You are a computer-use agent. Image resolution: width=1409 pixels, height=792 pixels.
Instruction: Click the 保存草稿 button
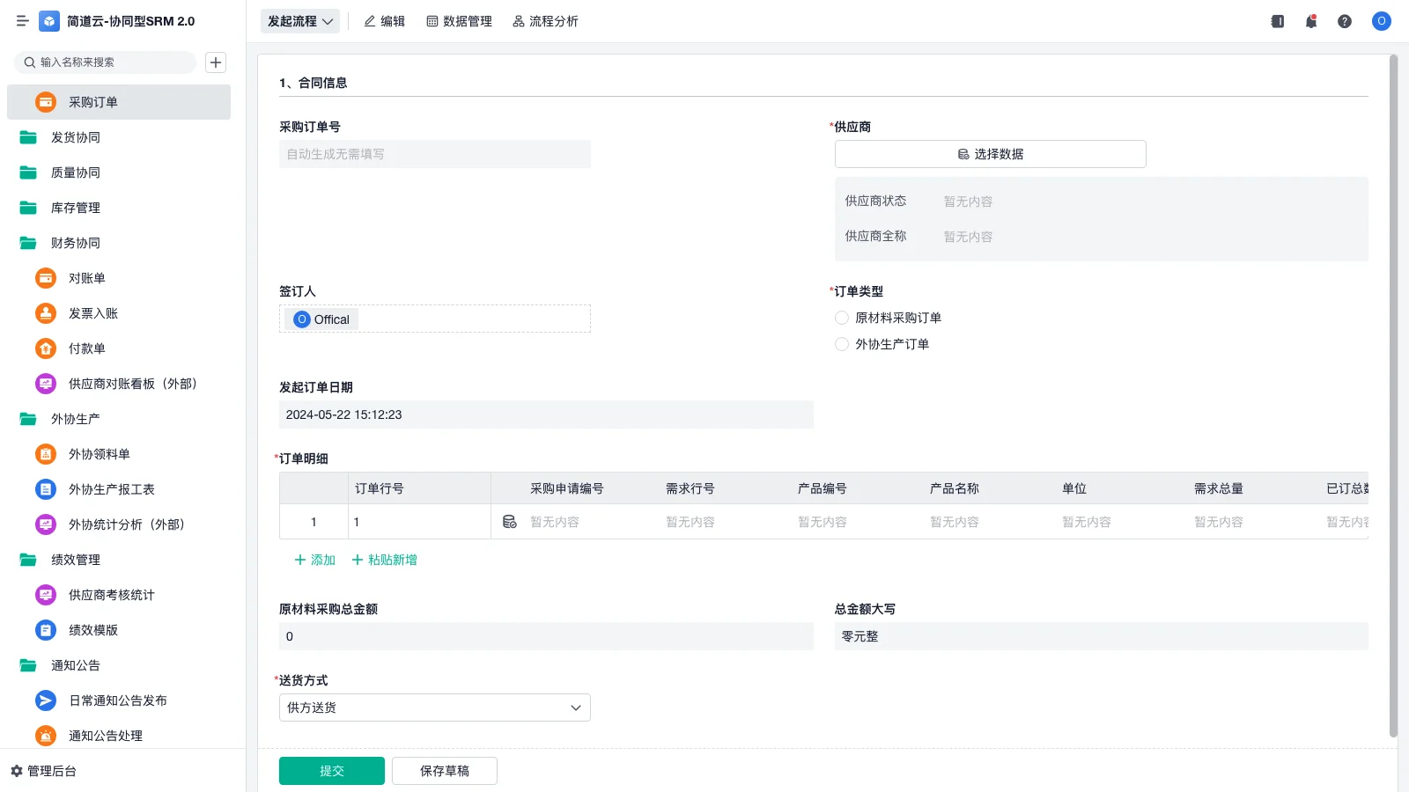tap(445, 771)
